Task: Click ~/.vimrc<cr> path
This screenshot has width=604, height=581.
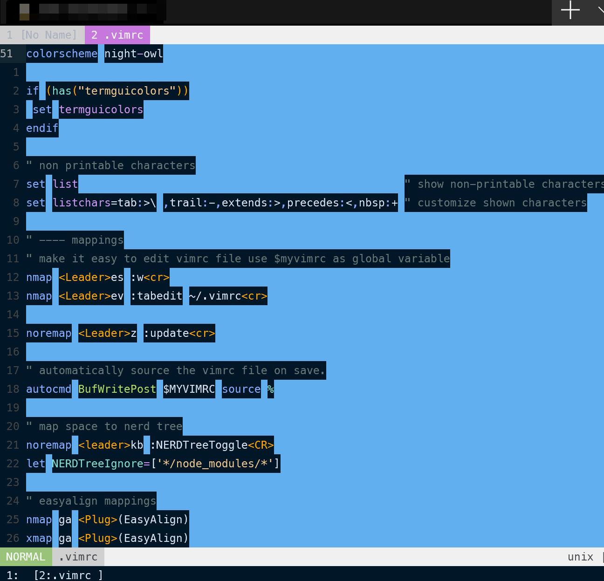Action: [228, 296]
